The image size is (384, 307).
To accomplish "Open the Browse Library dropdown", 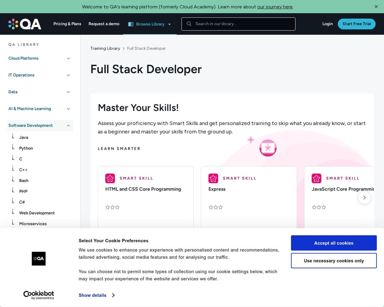I will (150, 24).
